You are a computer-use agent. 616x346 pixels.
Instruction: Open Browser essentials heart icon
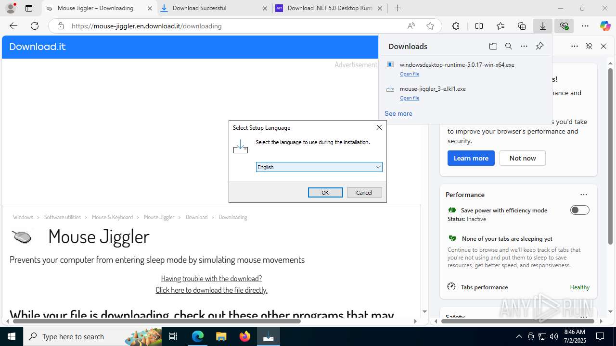point(564,26)
